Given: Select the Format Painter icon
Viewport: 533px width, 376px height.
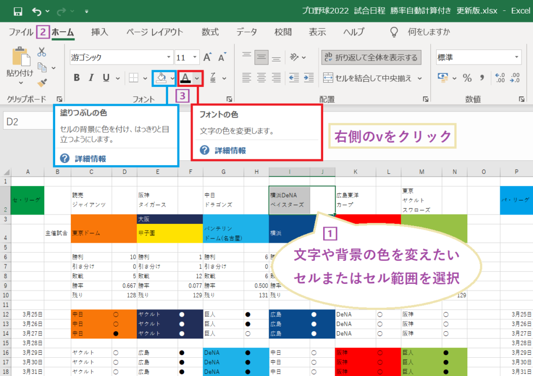Looking at the screenshot, I should tap(43, 83).
